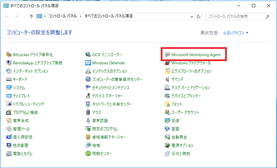The image size is (277, 168).
Task: Click the forward navigation arrow
Action: coord(17,17)
